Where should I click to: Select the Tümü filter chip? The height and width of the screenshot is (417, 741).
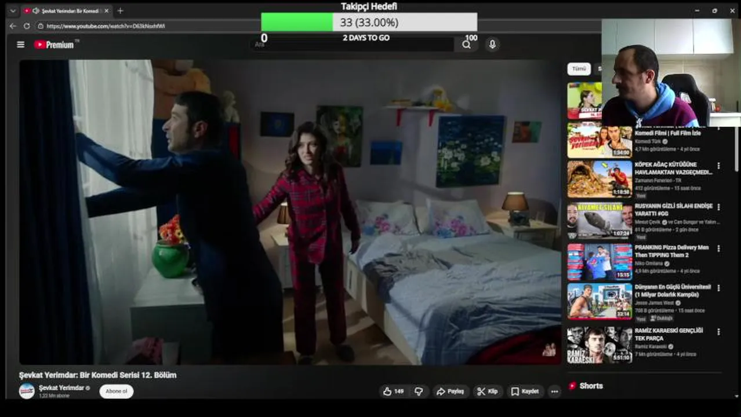(x=579, y=68)
